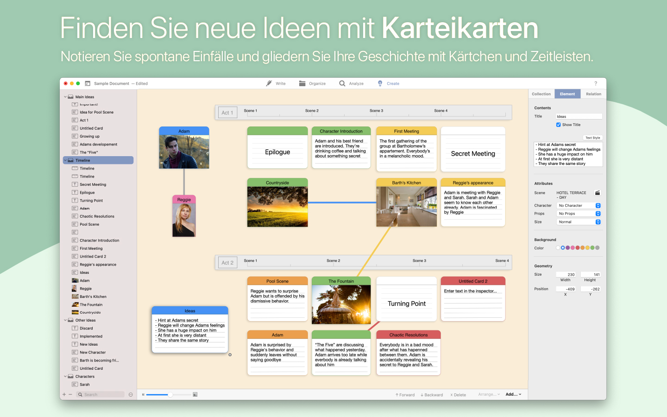The image size is (667, 417).
Task: Click the magnifier icon next to Analyze
Action: click(x=342, y=83)
